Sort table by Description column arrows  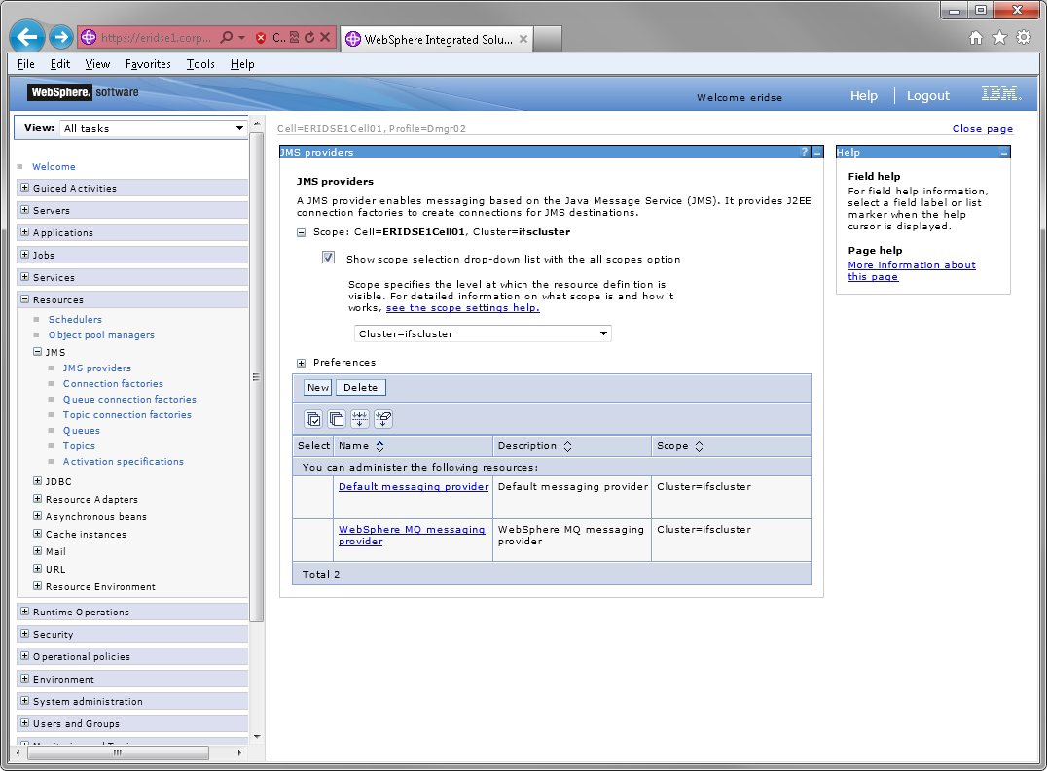click(567, 446)
